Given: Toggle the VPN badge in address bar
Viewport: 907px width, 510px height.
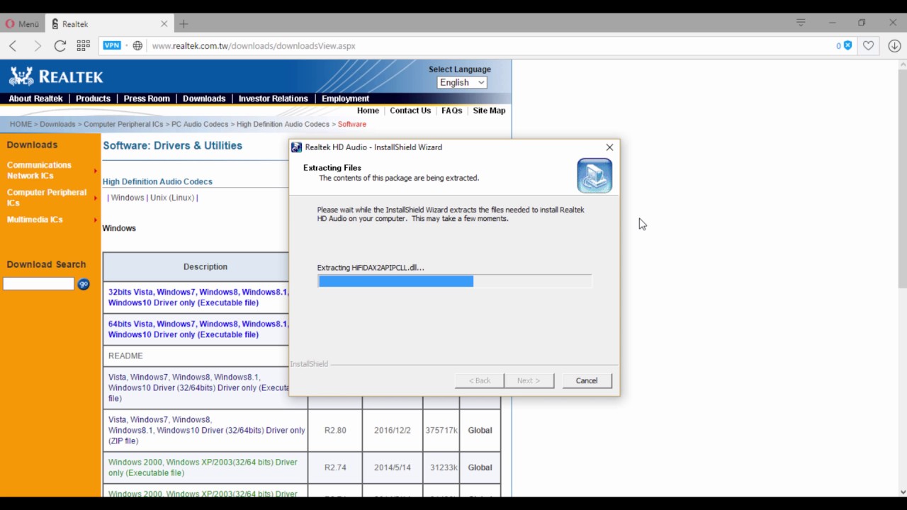Looking at the screenshot, I should click(112, 45).
